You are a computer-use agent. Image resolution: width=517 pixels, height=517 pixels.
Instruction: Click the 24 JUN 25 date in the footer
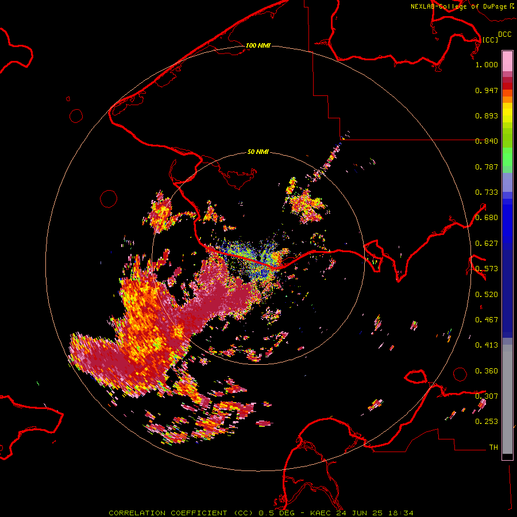pyautogui.click(x=360, y=513)
